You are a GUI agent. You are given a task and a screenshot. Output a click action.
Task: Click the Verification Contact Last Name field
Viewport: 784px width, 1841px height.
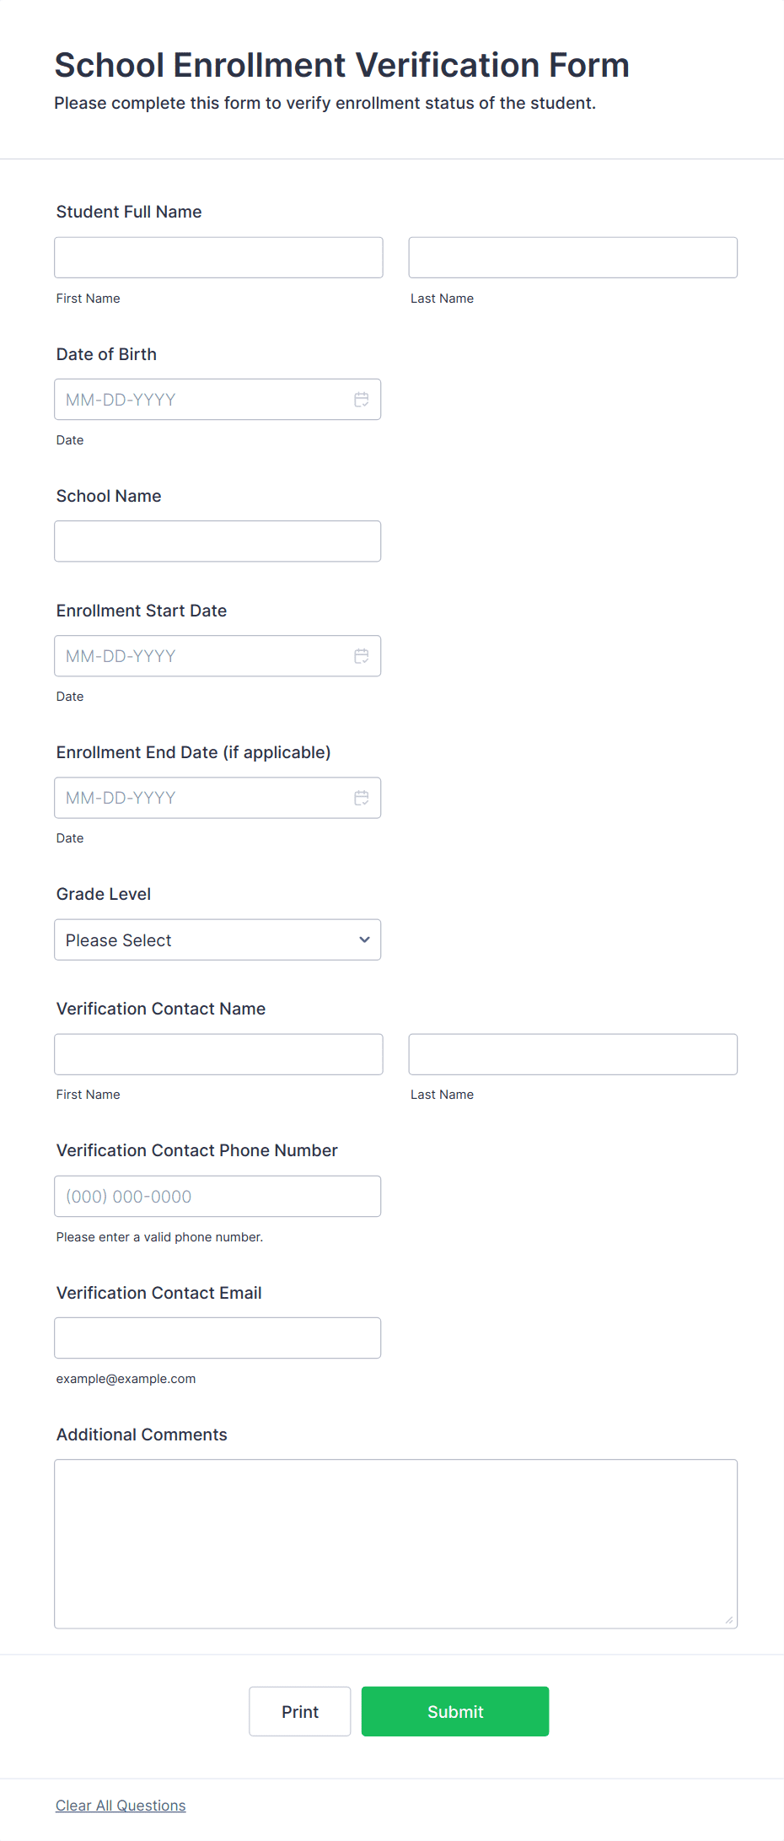pyautogui.click(x=572, y=1053)
